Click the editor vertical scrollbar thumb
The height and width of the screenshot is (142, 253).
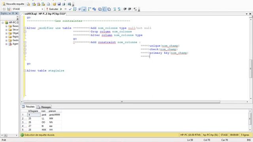click(x=251, y=68)
